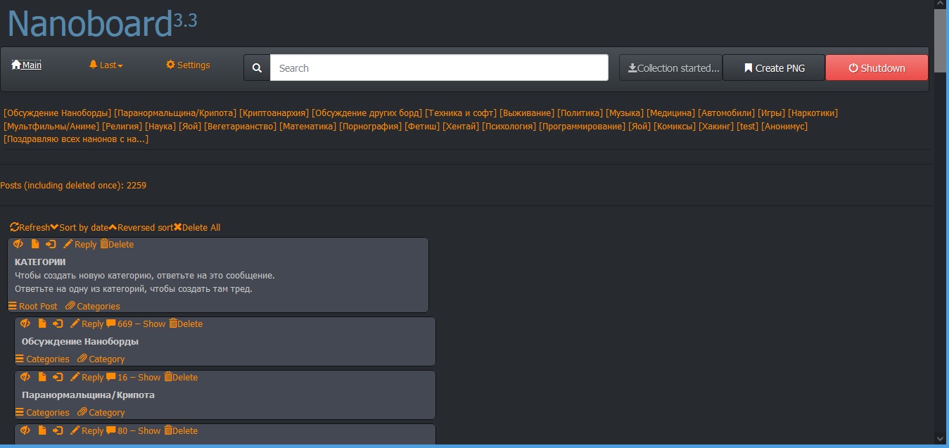Toggle the eye icon on the post with 80 replies

pyautogui.click(x=25, y=430)
